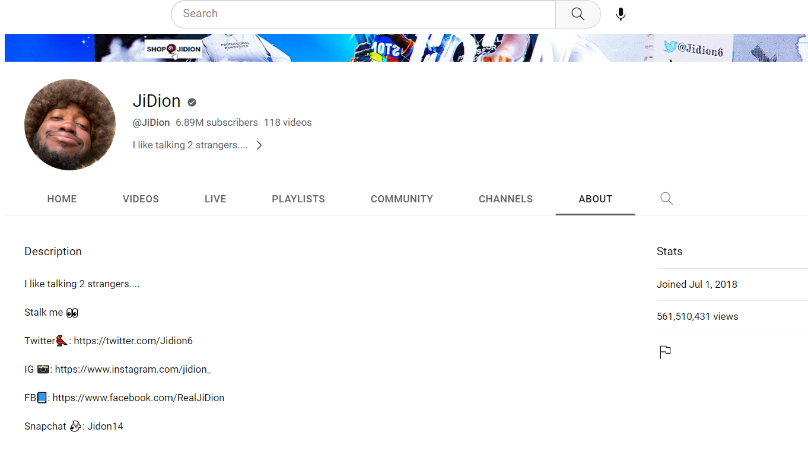The image size is (808, 451).
Task: Click the verified checkmark badge
Action: tap(192, 102)
